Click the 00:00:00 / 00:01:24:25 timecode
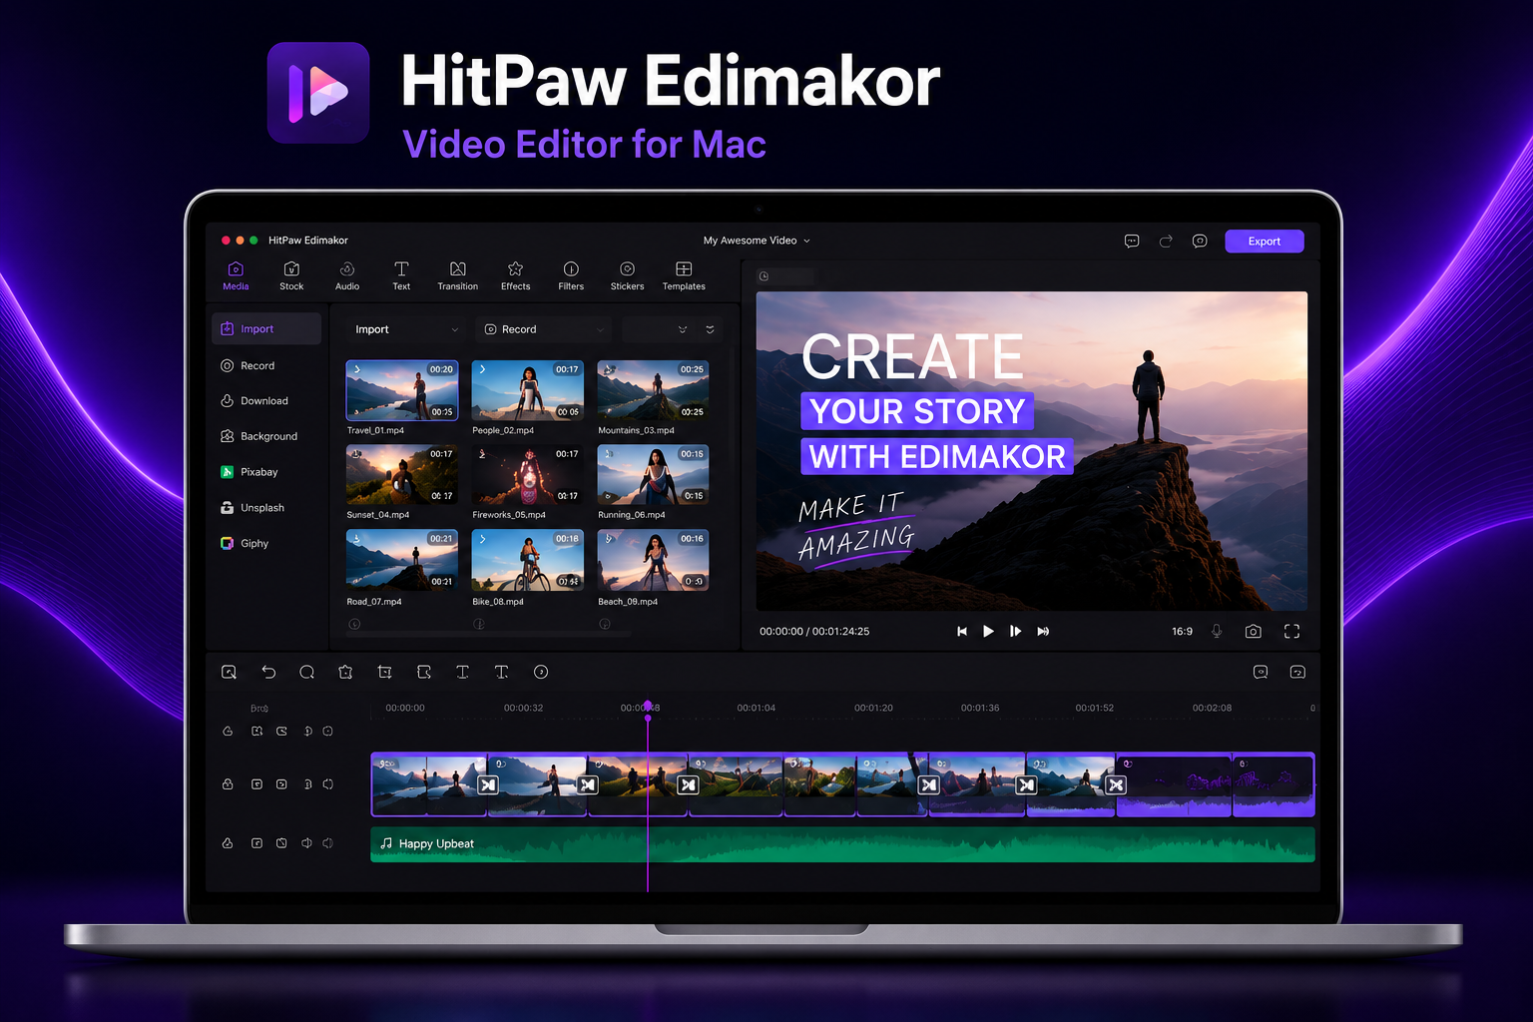Screen dimensions: 1533x1022 click(814, 631)
